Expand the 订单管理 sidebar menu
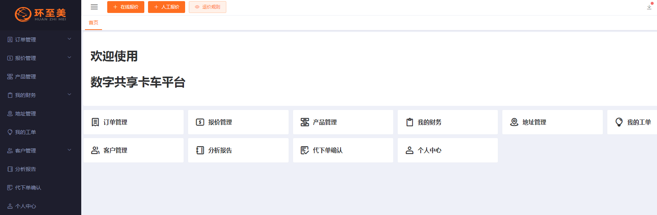 (69, 39)
